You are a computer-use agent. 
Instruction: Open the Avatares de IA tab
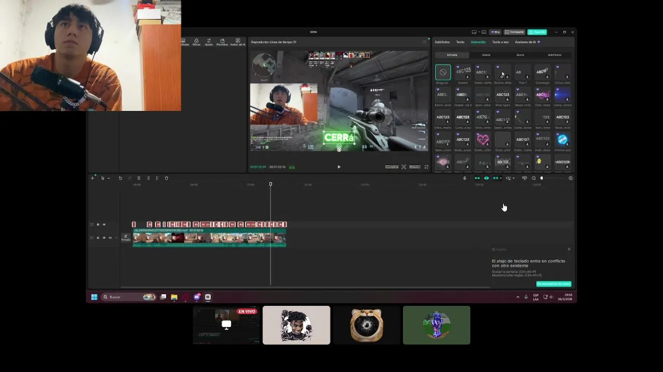pos(527,42)
